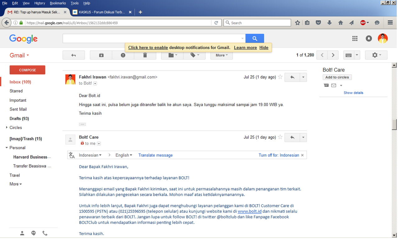Screen dimensions: 398x240
Task: Open the Labels tag menu
Action: 194,55
